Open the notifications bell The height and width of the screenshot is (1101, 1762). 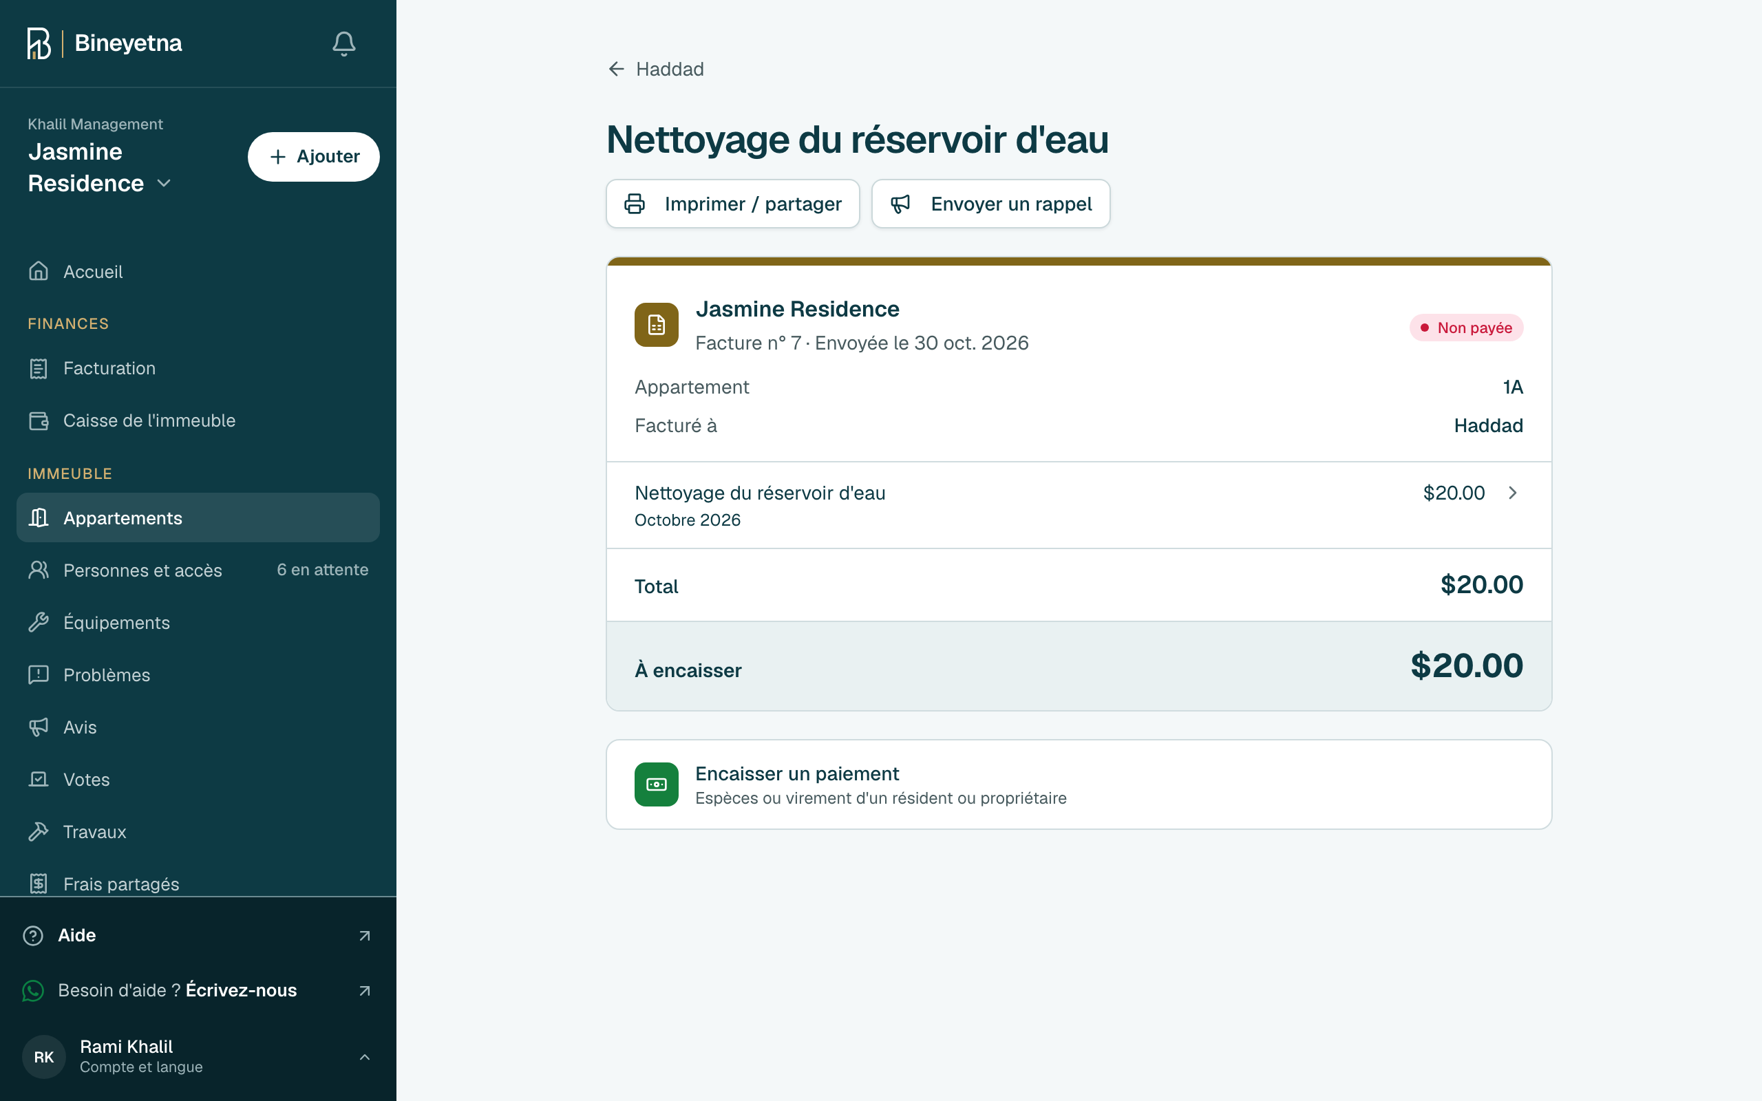343,43
